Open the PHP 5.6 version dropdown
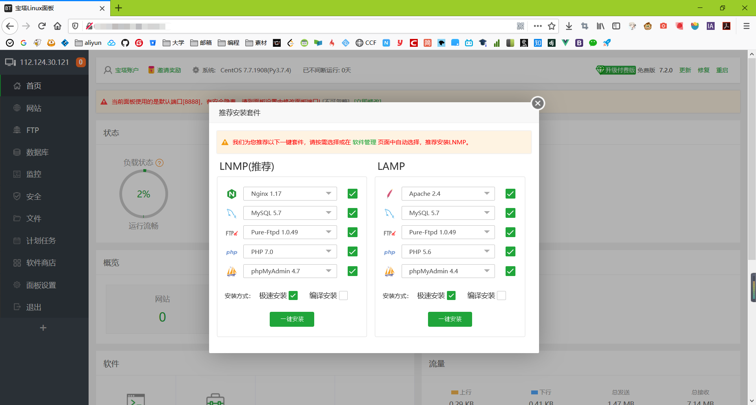 pos(448,252)
